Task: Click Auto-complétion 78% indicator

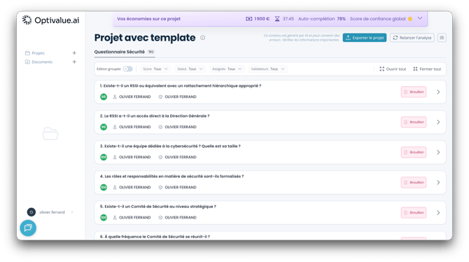Action: 322,19
